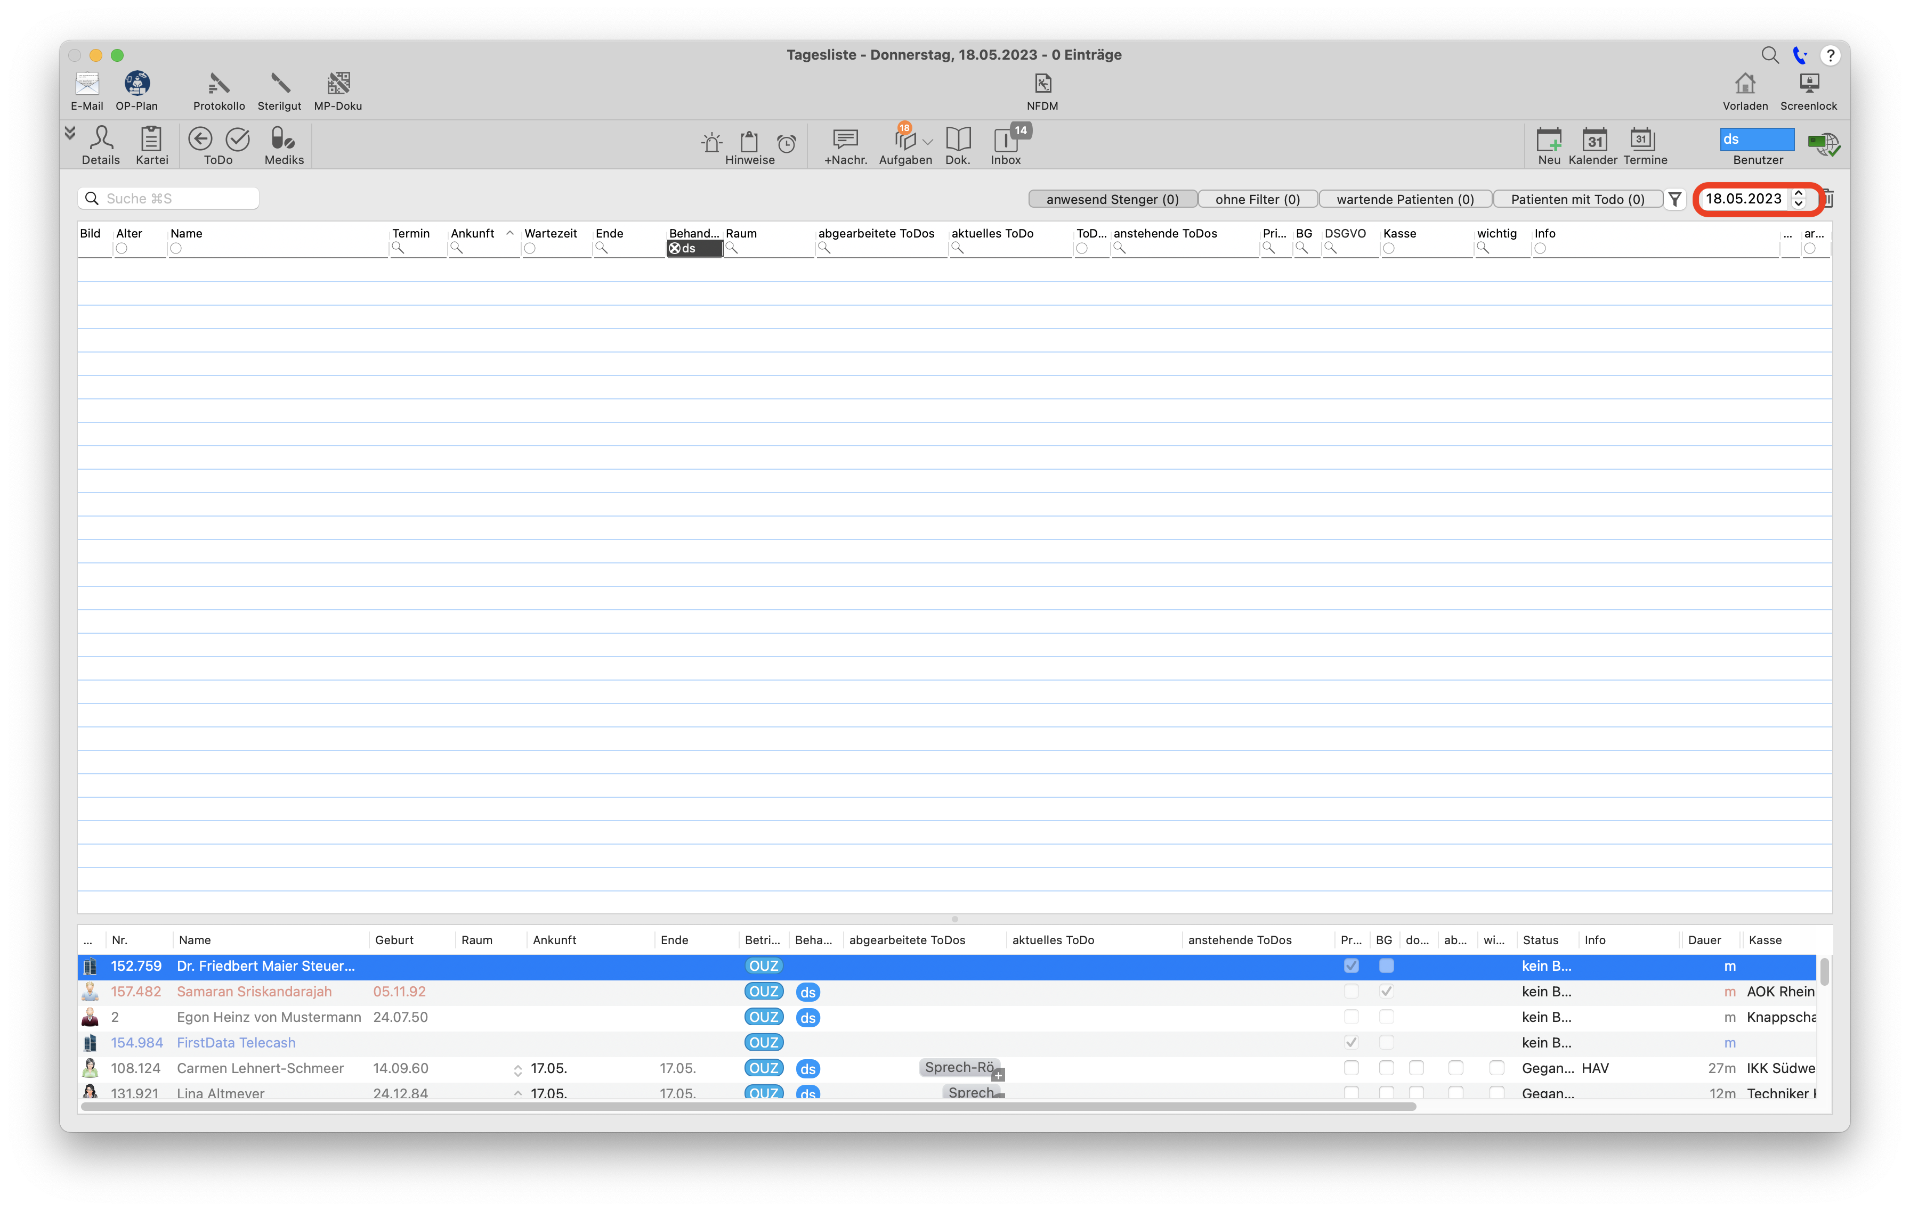Select the wartende Patienten (0) filter tab

click(x=1405, y=199)
